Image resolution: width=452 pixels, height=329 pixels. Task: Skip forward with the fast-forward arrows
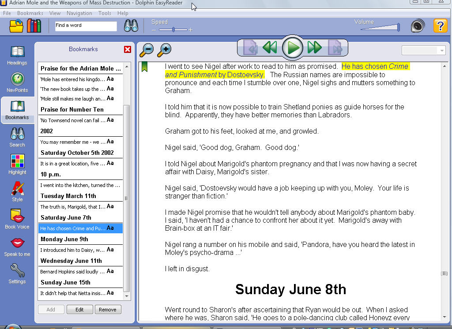point(314,48)
